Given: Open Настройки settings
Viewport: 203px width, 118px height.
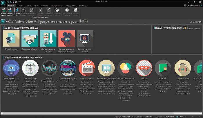Looking at the screenshot, I should [x=195, y=5].
